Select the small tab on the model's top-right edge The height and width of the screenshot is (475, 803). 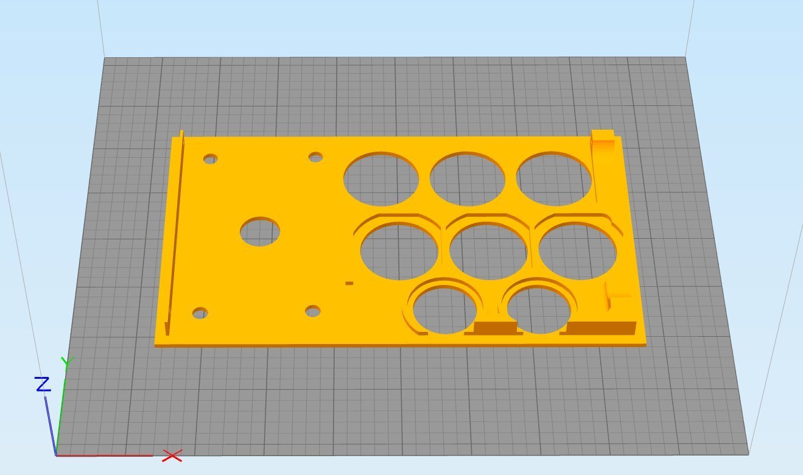point(603,135)
